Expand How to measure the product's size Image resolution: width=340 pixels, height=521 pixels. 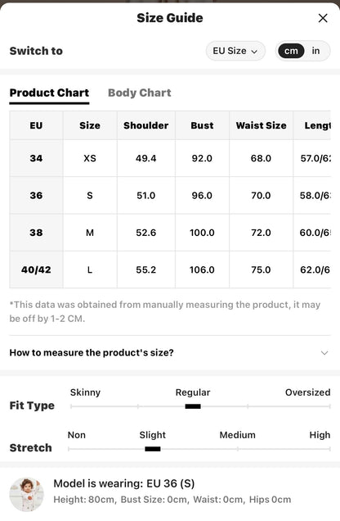point(170,352)
